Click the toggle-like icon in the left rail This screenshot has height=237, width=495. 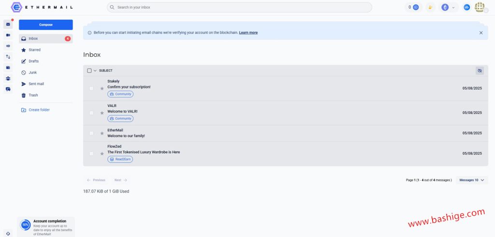point(8,46)
